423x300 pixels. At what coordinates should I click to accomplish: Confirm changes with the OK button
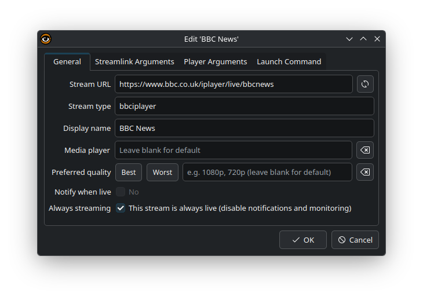(x=303, y=240)
